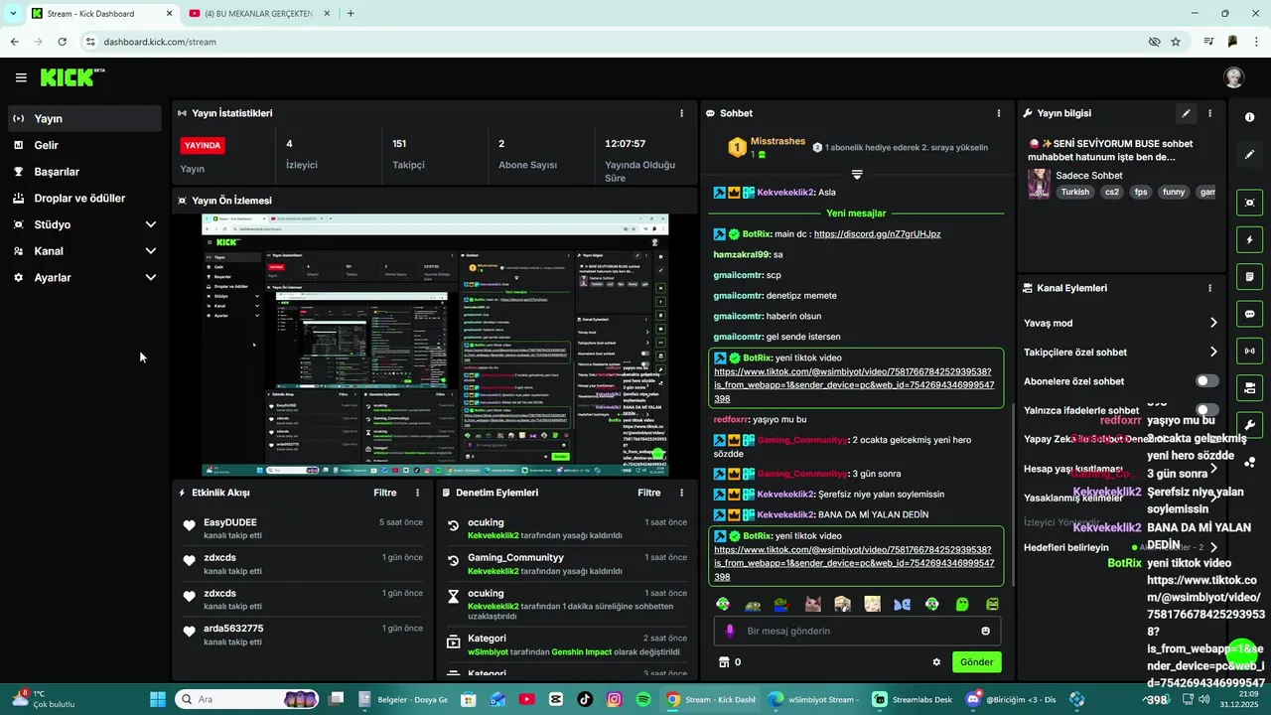The width and height of the screenshot is (1271, 715).
Task: Insert the cat emote from quick emotes
Action: point(812,604)
